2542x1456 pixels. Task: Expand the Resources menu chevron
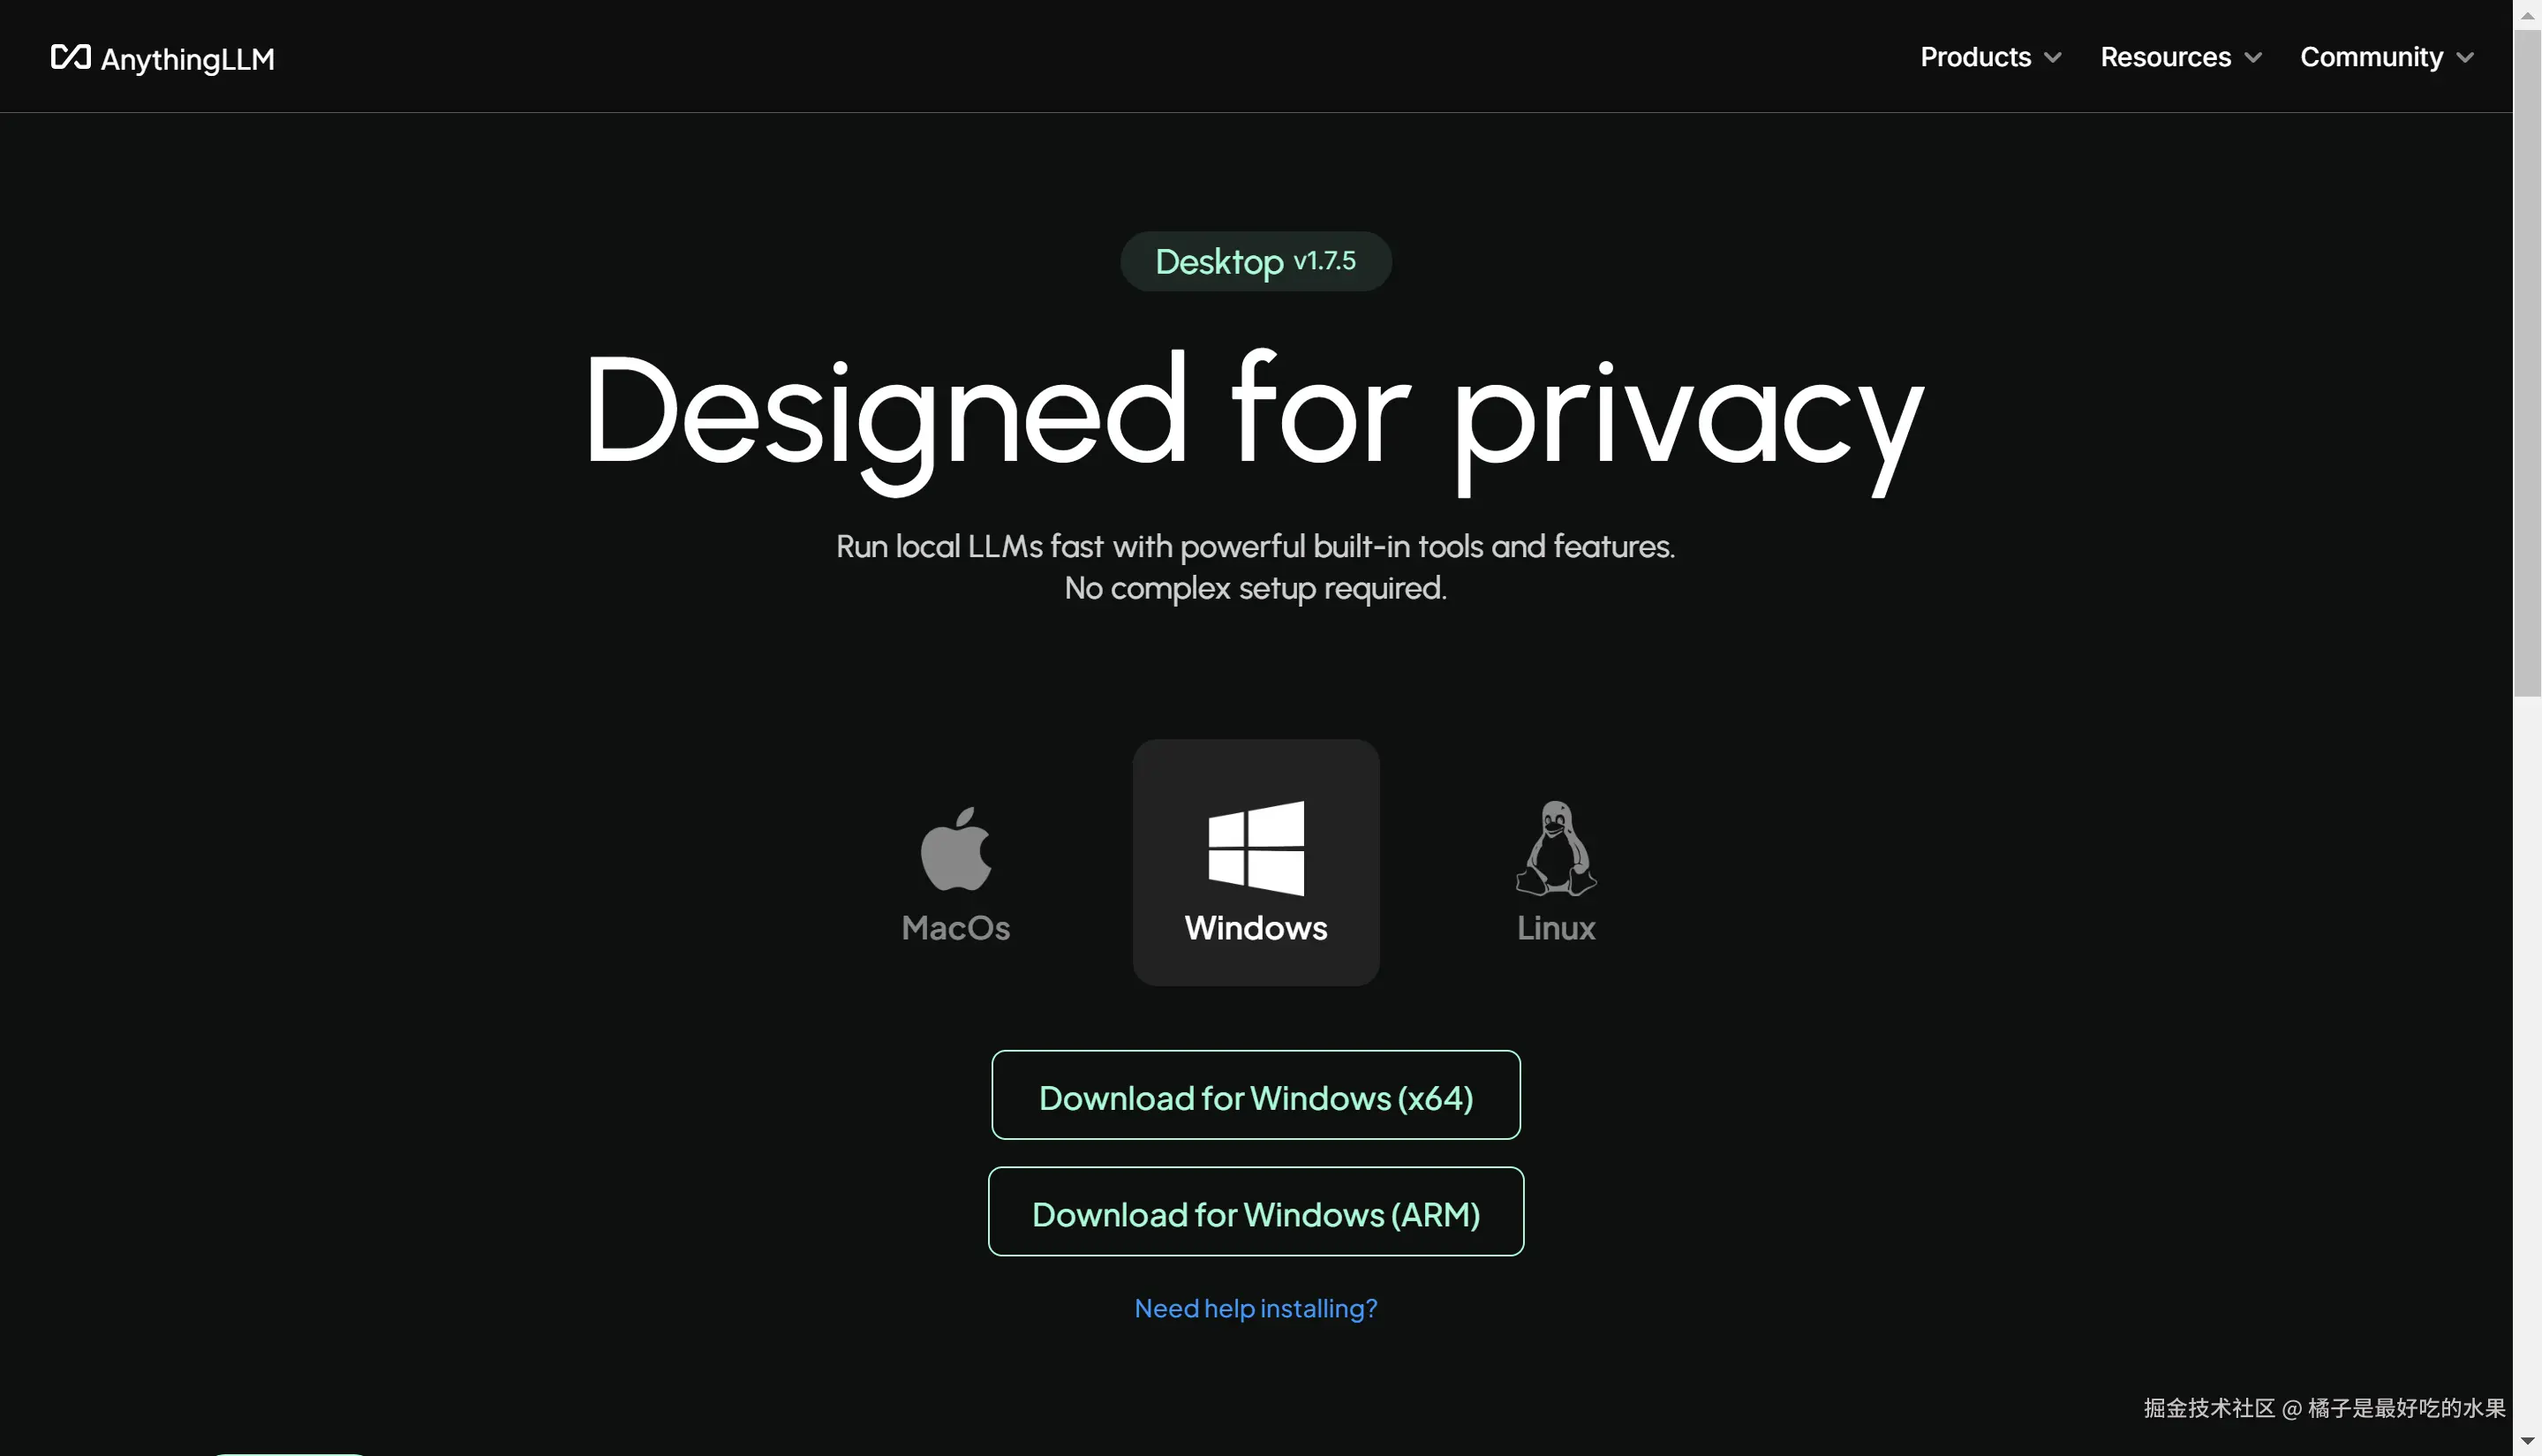(2253, 58)
